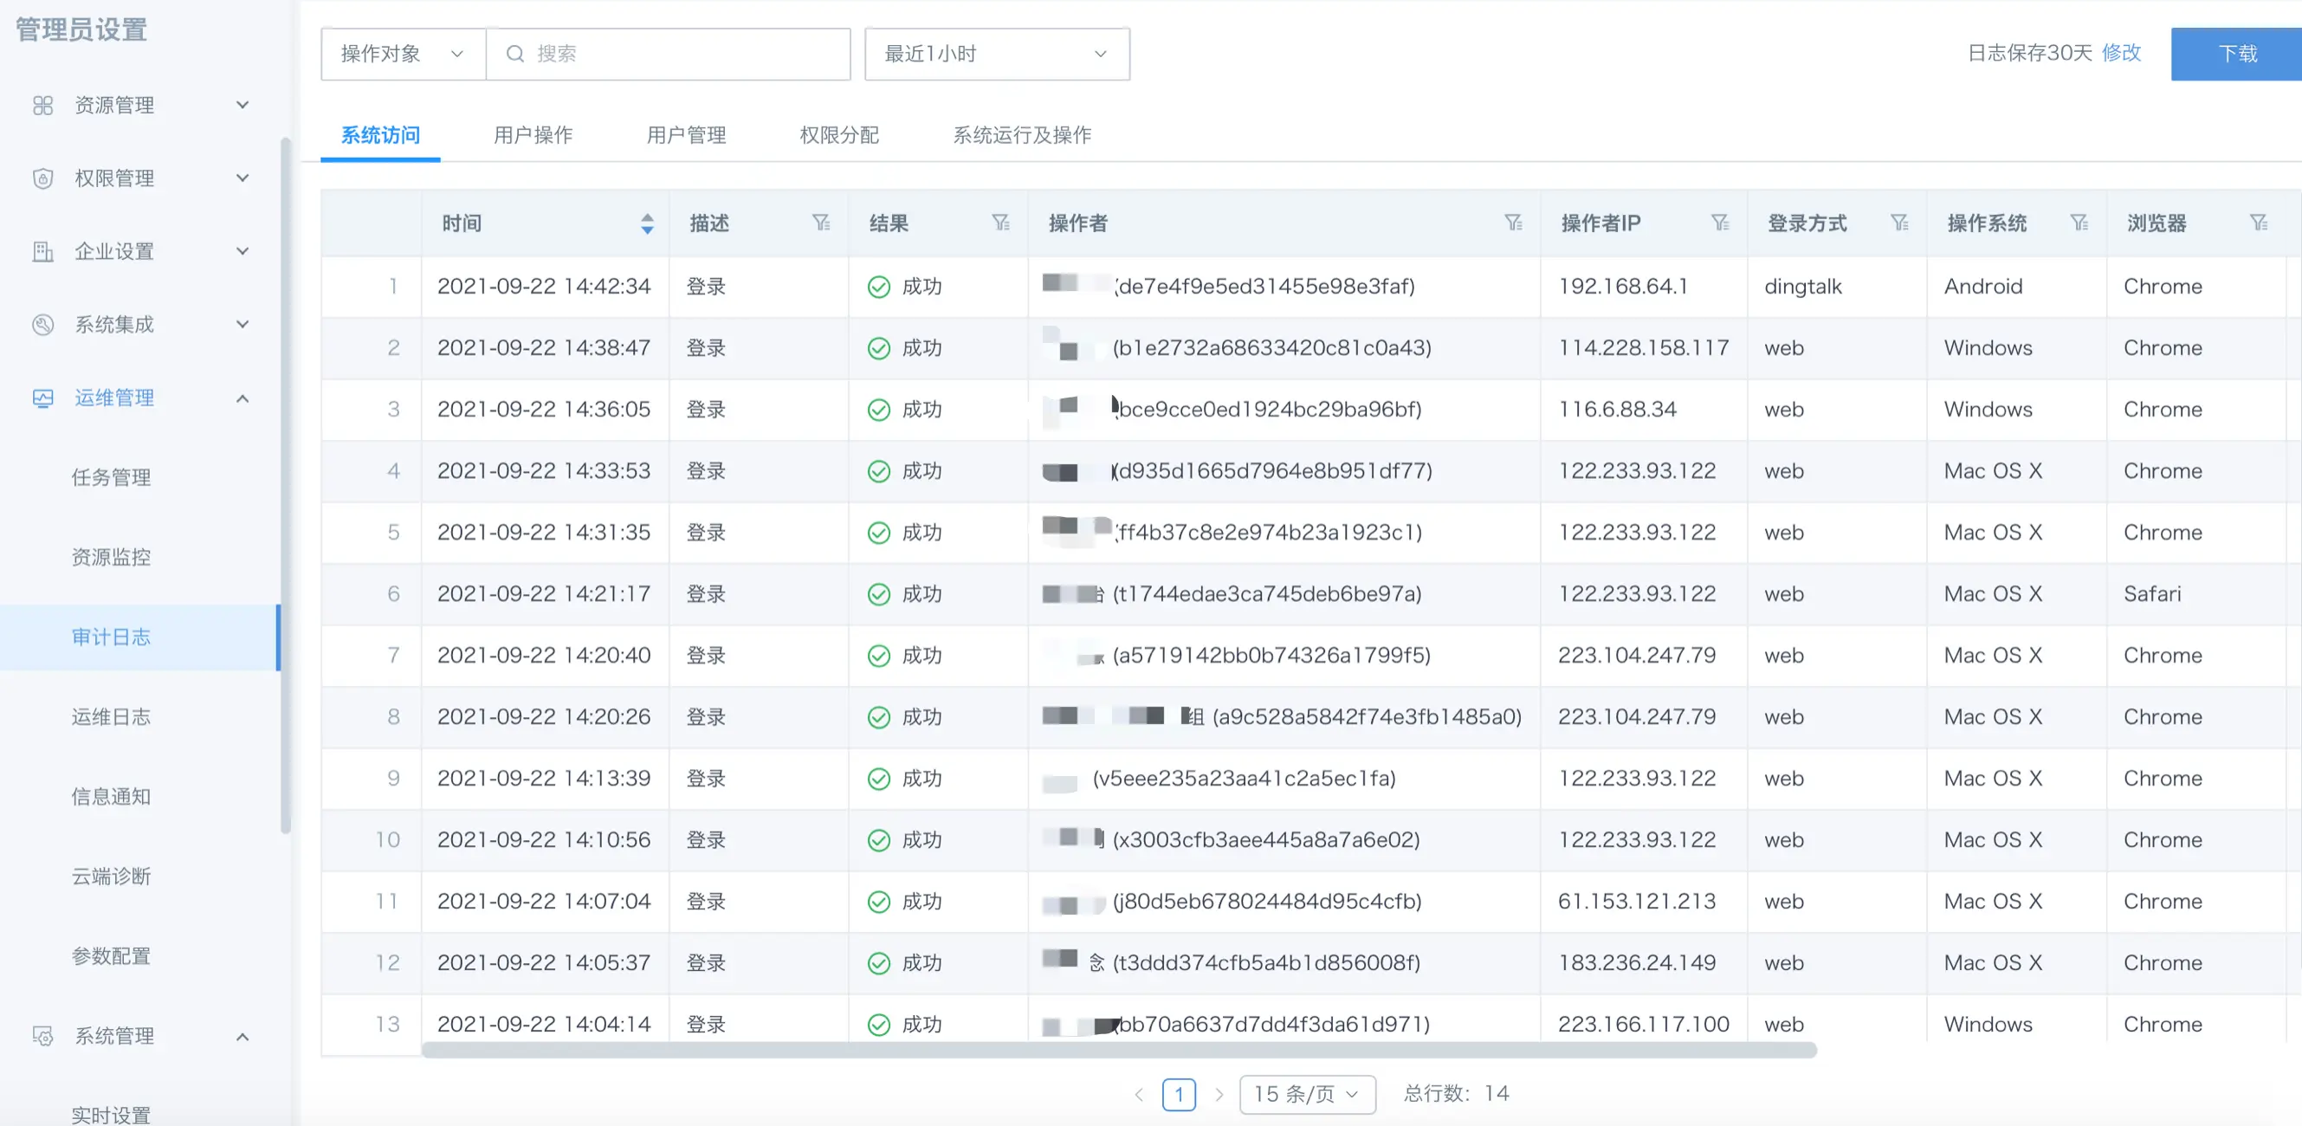Open 任务管理 in sidebar
Viewport: 2302px width, 1126px height.
click(112, 478)
